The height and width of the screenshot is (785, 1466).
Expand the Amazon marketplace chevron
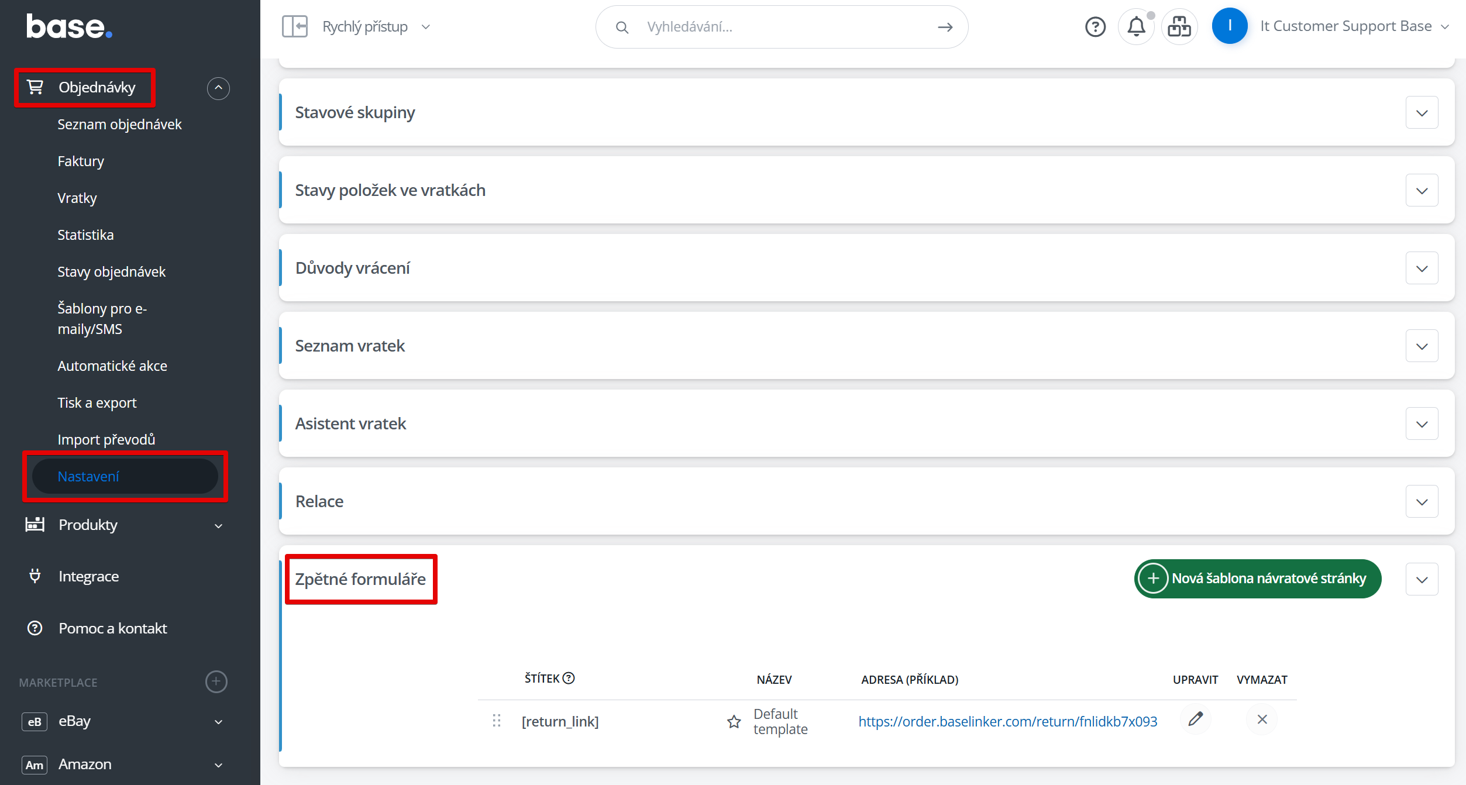219,765
